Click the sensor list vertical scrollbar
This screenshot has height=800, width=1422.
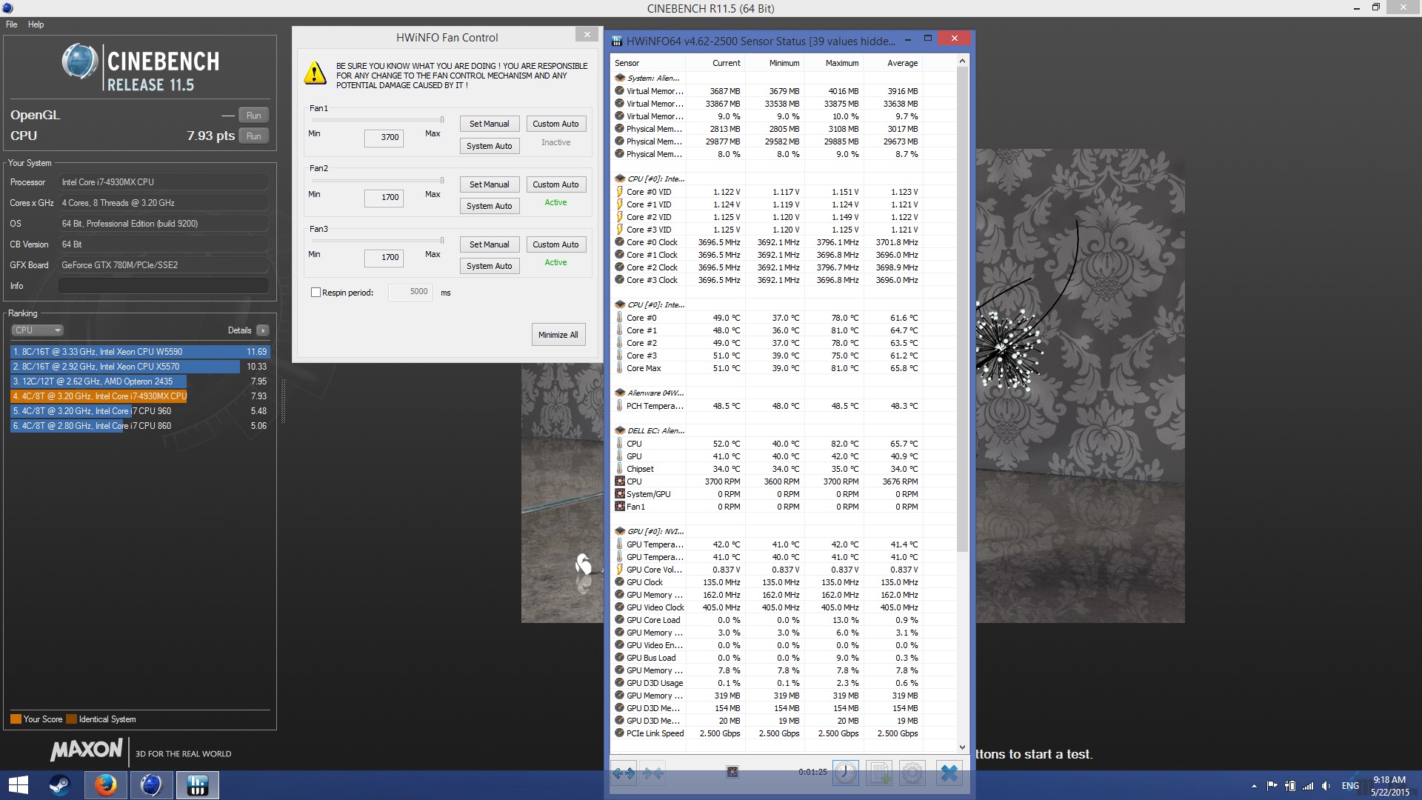(962, 310)
